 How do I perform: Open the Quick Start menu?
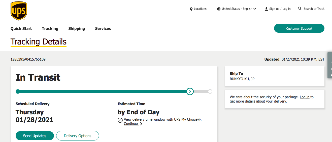tap(21, 29)
